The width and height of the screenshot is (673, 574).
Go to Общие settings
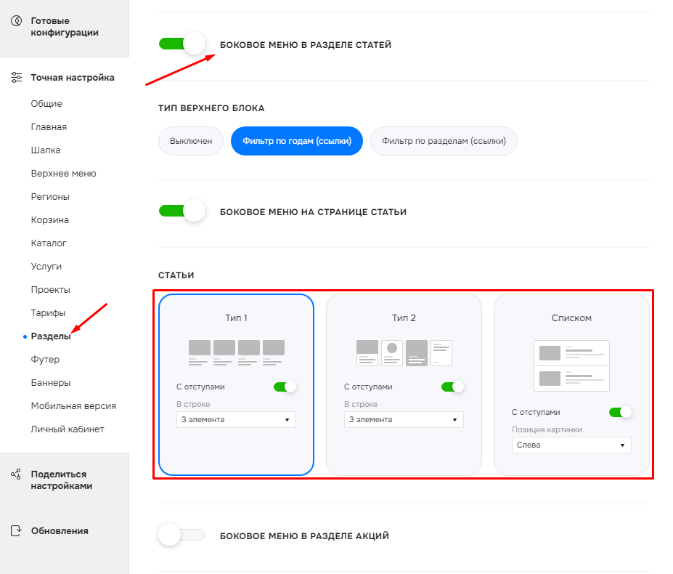click(x=46, y=104)
